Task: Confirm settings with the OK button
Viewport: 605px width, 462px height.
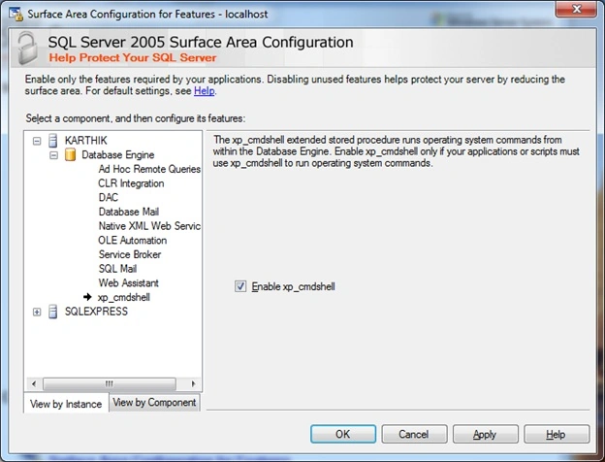Action: 343,434
